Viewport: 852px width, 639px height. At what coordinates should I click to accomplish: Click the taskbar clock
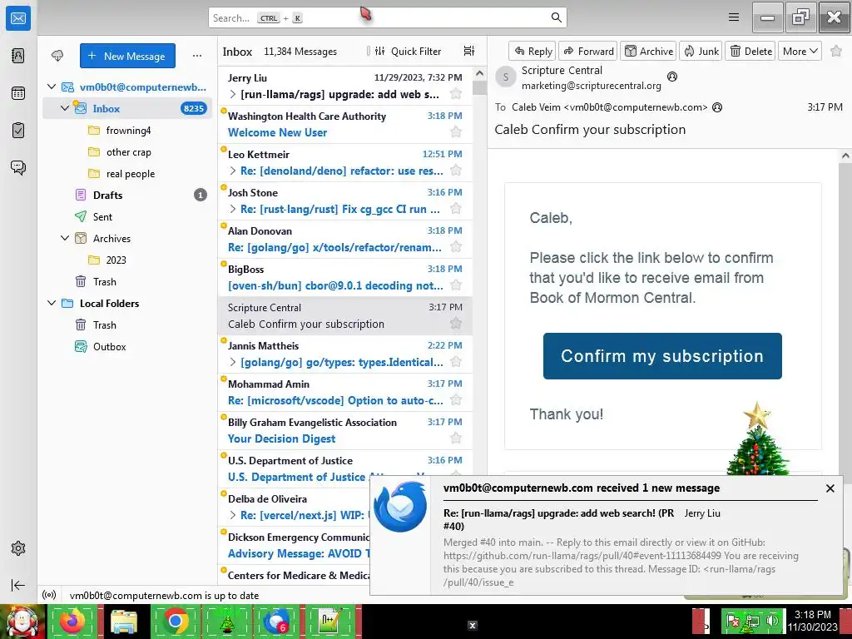coord(813,621)
